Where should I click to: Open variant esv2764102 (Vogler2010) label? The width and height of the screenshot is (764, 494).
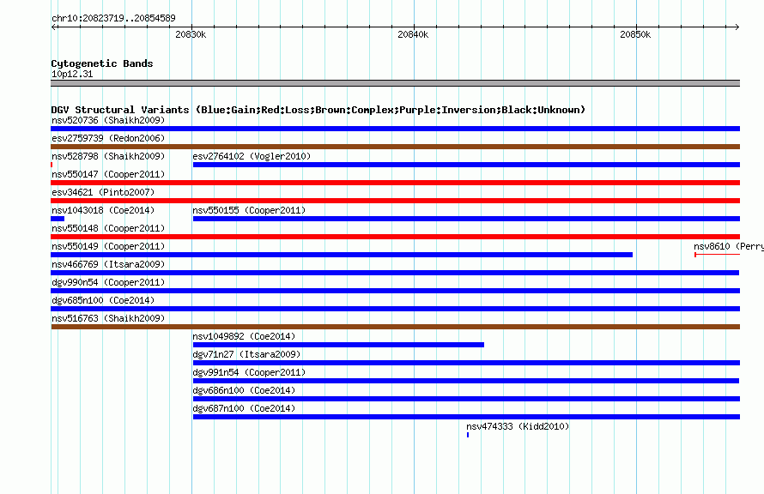pyautogui.click(x=252, y=156)
